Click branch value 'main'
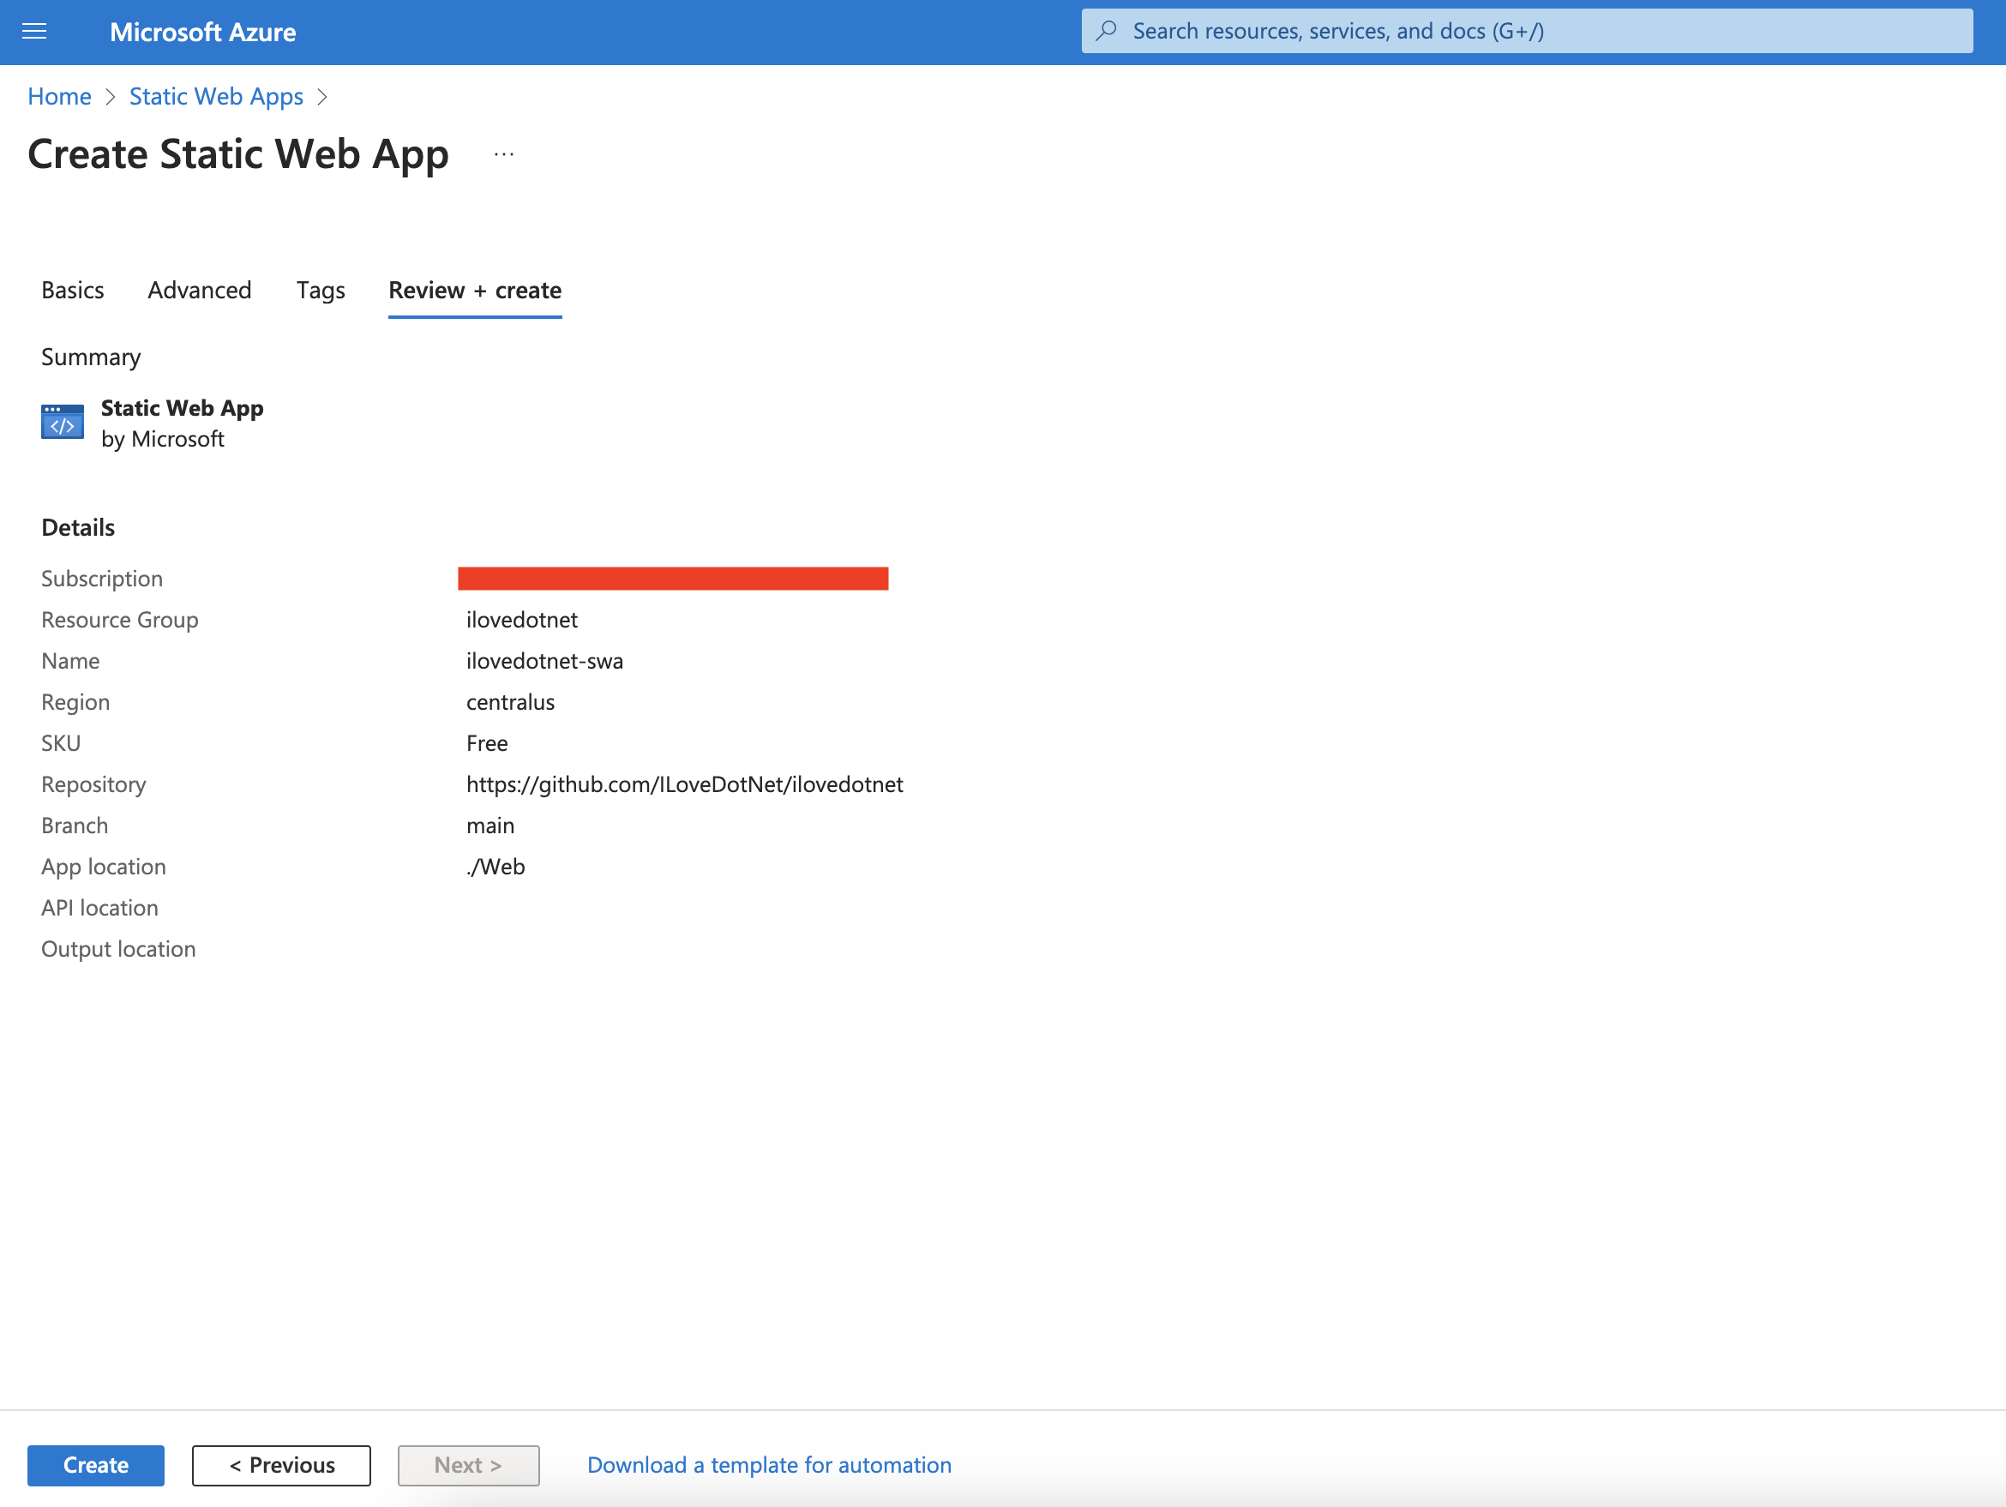The image size is (2006, 1507). [x=490, y=826]
